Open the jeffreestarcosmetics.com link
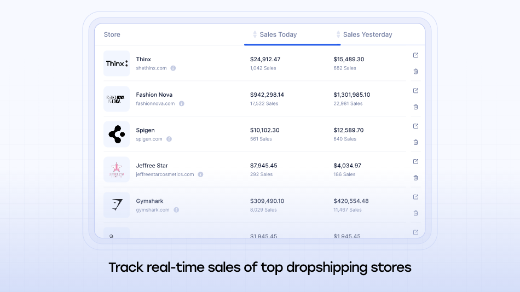This screenshot has height=292, width=520. point(165,174)
